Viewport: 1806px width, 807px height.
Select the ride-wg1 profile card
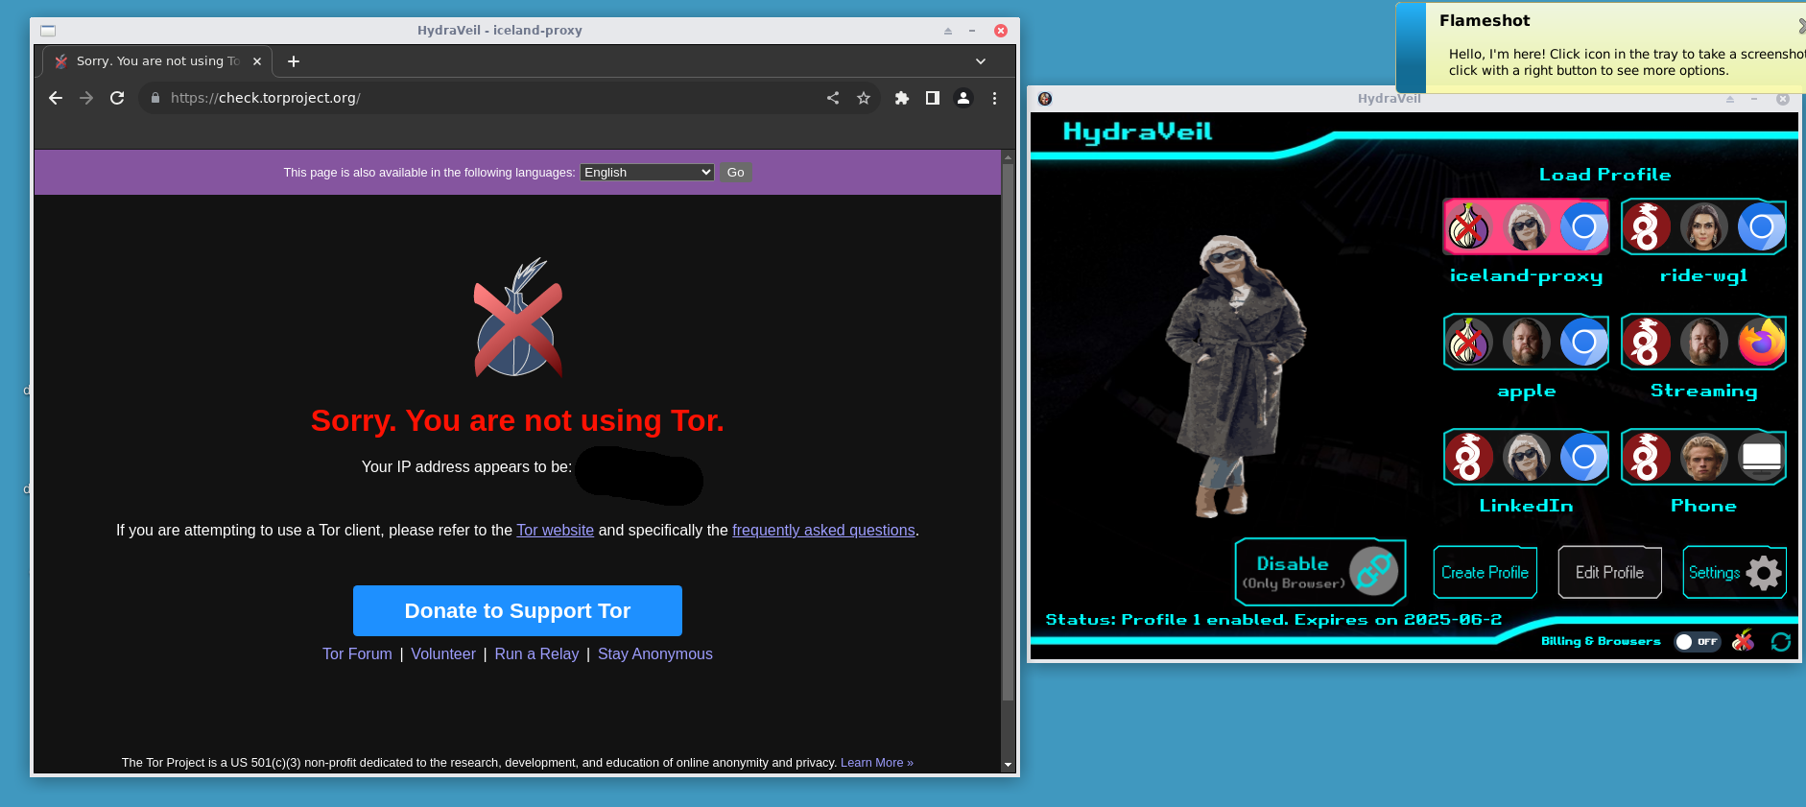click(1703, 227)
